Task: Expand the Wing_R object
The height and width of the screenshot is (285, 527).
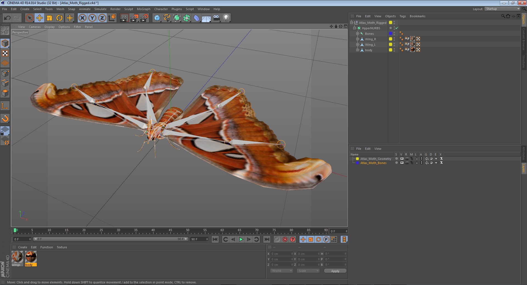Action: 357,39
